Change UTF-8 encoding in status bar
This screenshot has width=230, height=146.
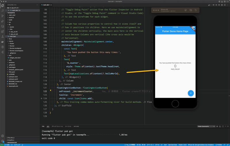tap(157, 145)
